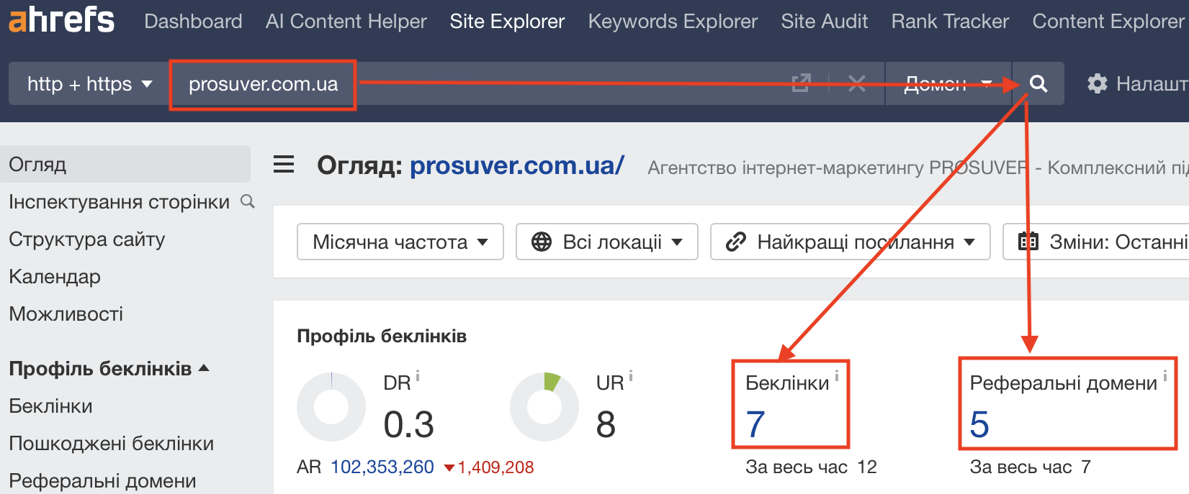
Task: Clear the URL field with X icon
Action: point(857,83)
